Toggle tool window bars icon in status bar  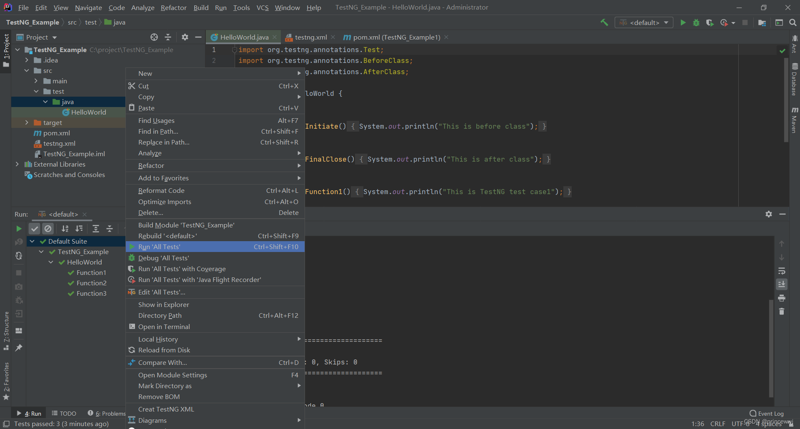6,424
